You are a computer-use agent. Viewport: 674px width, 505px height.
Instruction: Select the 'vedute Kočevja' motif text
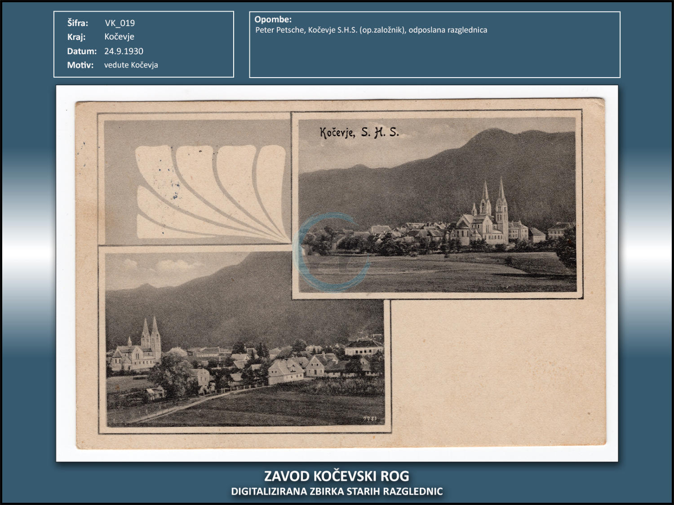[131, 65]
